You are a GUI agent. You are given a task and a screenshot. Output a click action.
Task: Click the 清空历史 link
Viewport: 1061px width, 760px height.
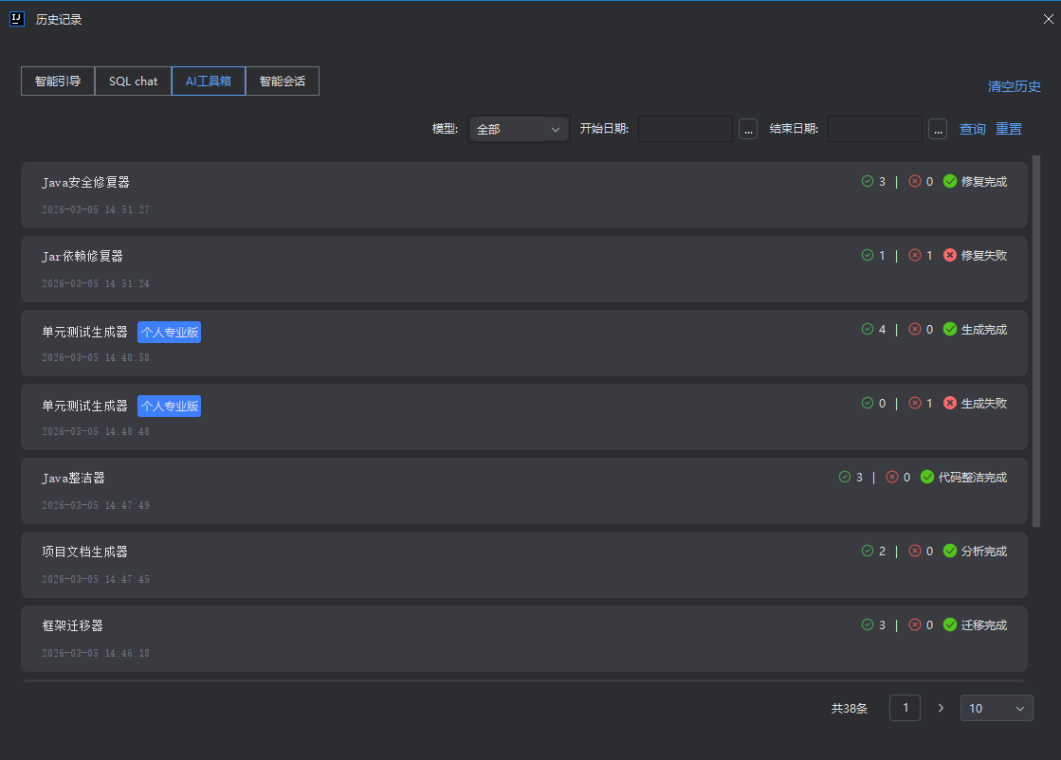point(1014,86)
